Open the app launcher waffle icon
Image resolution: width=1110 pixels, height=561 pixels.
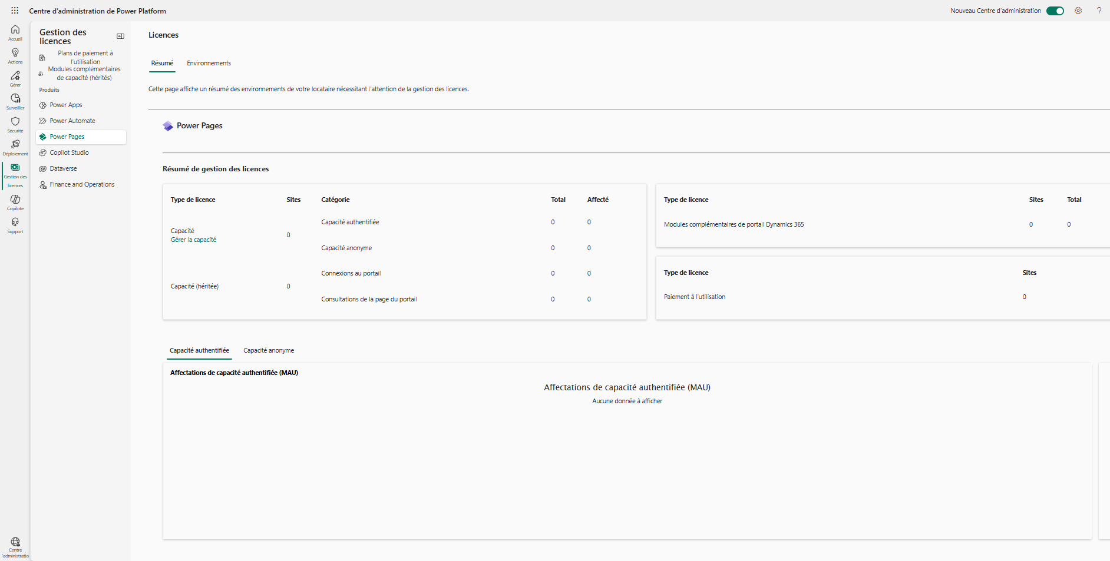(x=15, y=11)
